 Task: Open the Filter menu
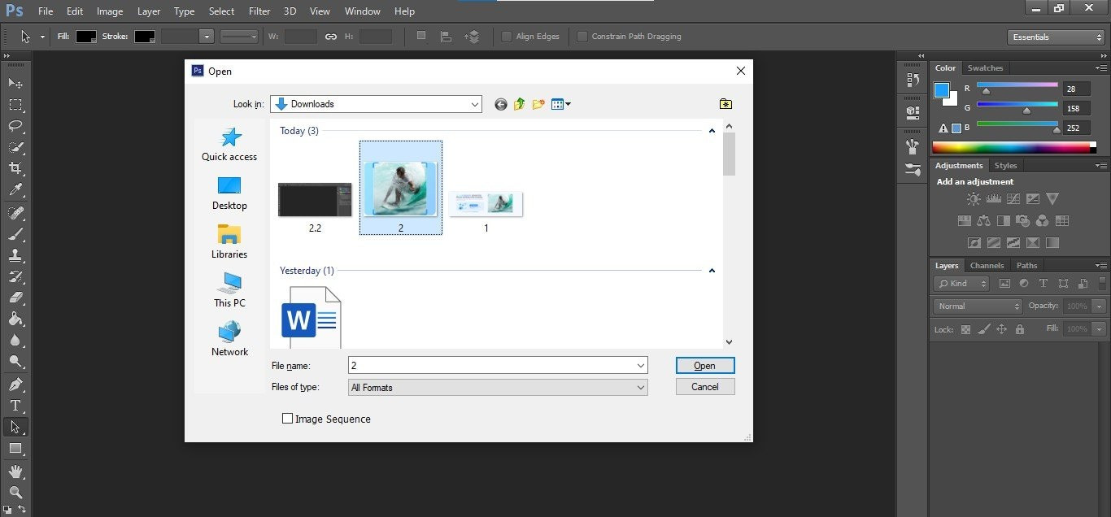coord(259,11)
